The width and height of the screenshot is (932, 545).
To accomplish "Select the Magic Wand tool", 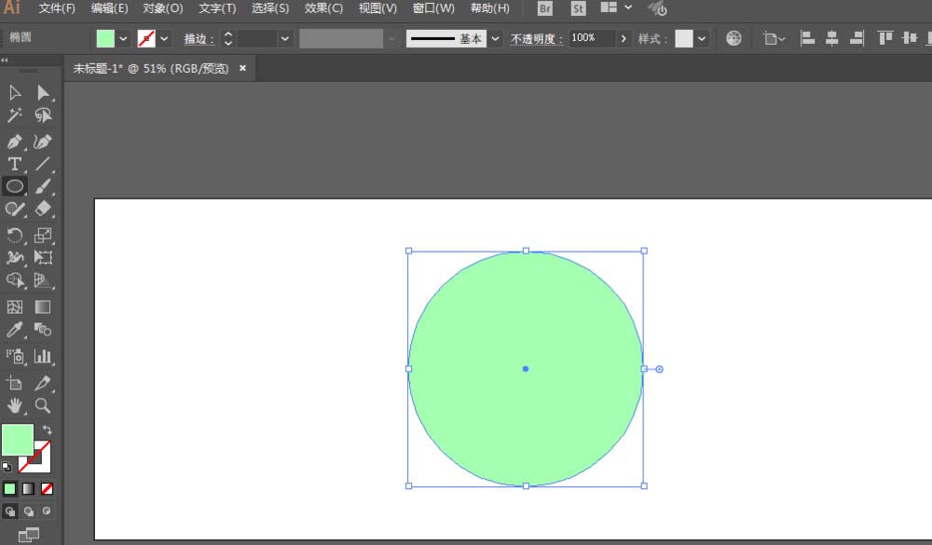I will (15, 116).
